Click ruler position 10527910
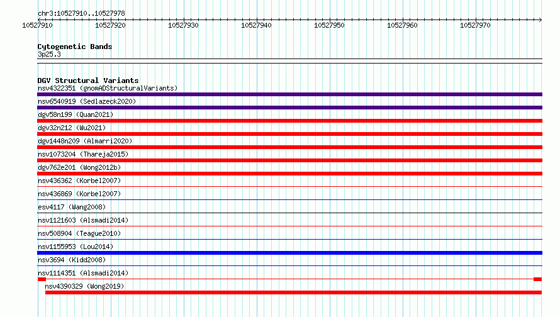The height and width of the screenshot is (317, 560). (x=37, y=25)
